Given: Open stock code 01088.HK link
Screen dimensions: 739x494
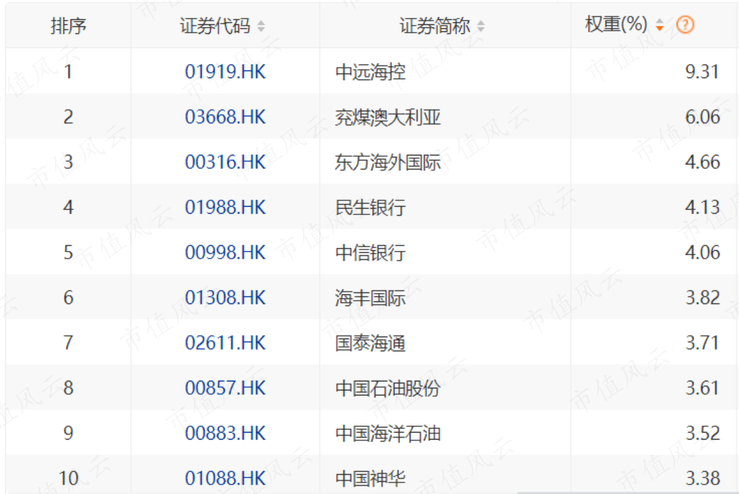Looking at the screenshot, I should coord(225,479).
